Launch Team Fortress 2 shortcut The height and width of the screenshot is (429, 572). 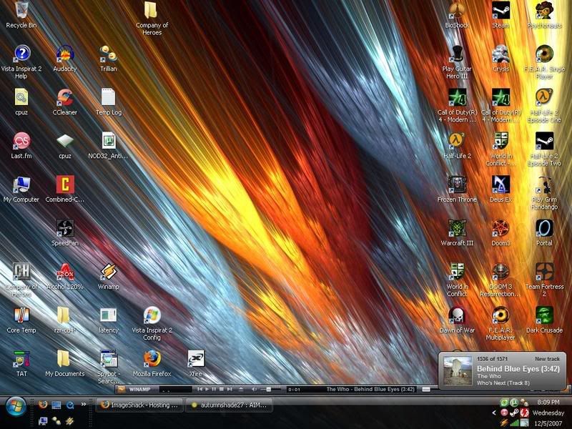tap(544, 280)
